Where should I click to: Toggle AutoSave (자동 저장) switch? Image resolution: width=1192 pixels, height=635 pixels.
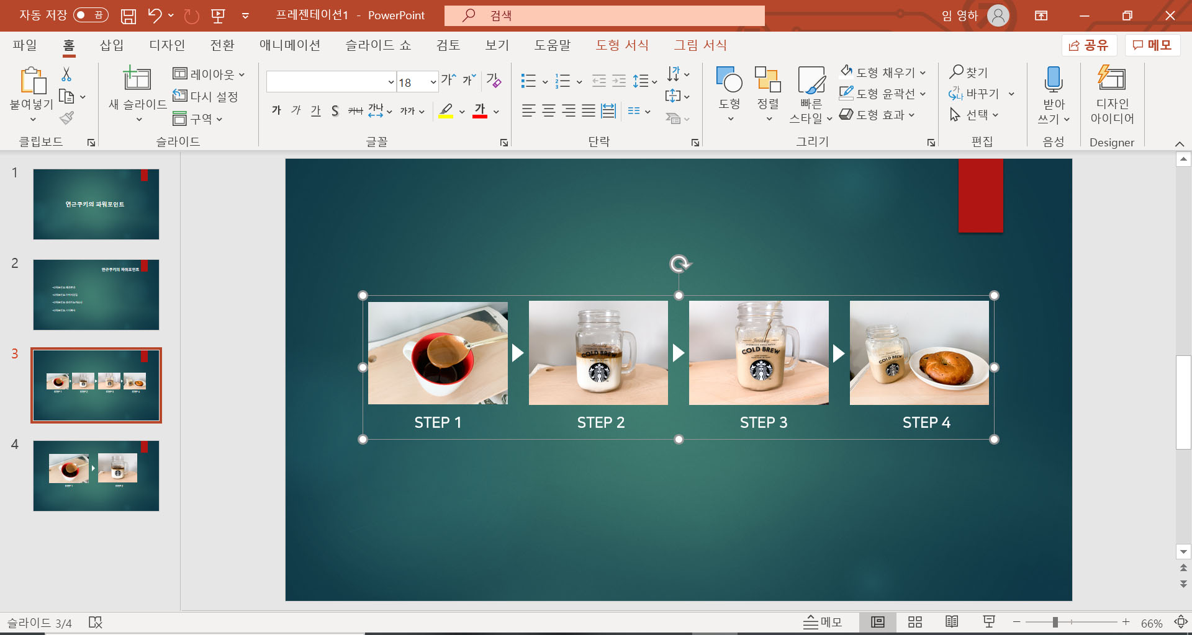coord(91,15)
